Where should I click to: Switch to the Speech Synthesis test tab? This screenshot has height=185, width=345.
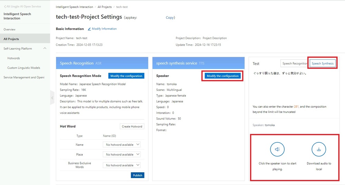point(323,64)
